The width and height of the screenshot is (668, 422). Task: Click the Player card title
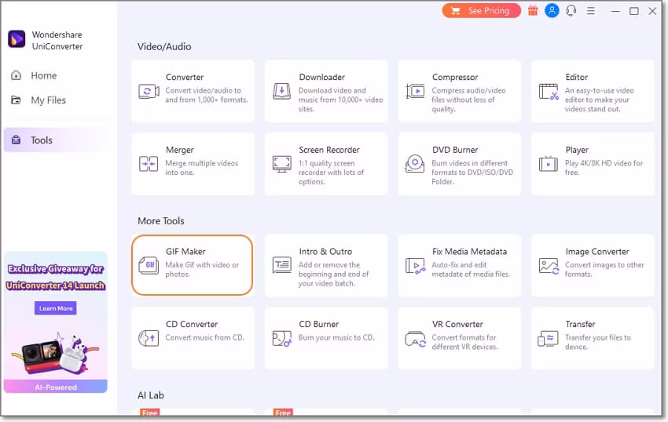(577, 150)
